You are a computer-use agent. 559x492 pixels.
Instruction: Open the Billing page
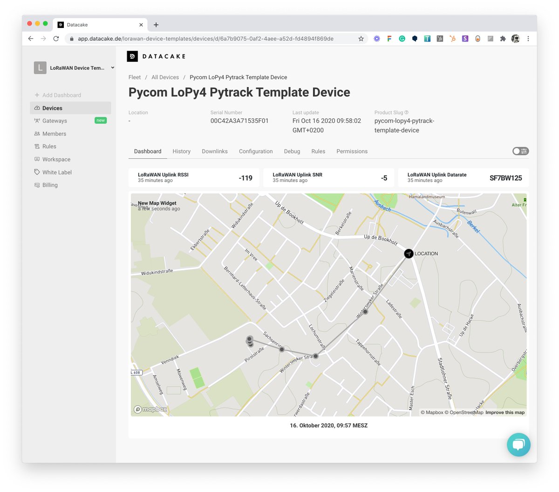pos(50,185)
